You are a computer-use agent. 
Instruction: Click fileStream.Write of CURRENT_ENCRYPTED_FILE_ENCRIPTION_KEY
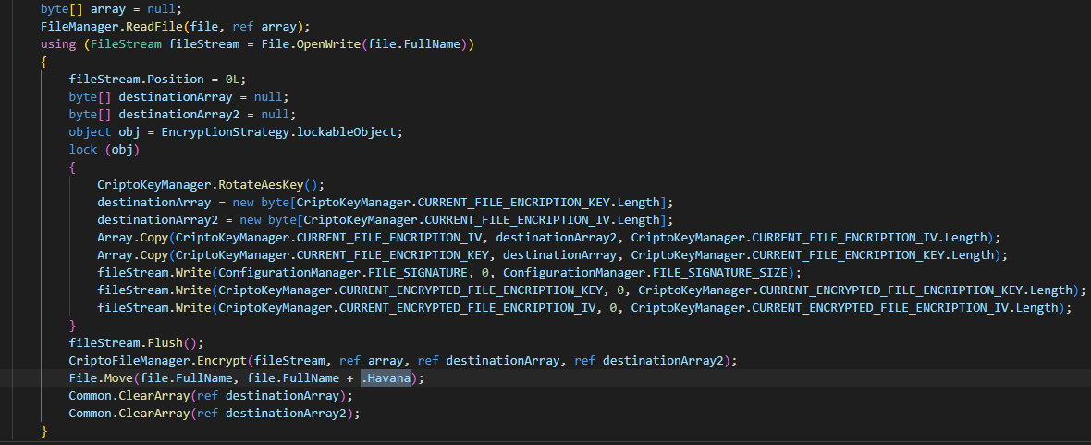tap(592, 290)
